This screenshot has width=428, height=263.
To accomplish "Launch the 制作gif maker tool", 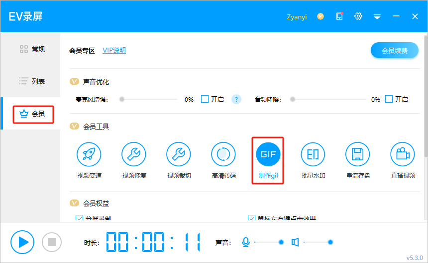I will 268,155.
